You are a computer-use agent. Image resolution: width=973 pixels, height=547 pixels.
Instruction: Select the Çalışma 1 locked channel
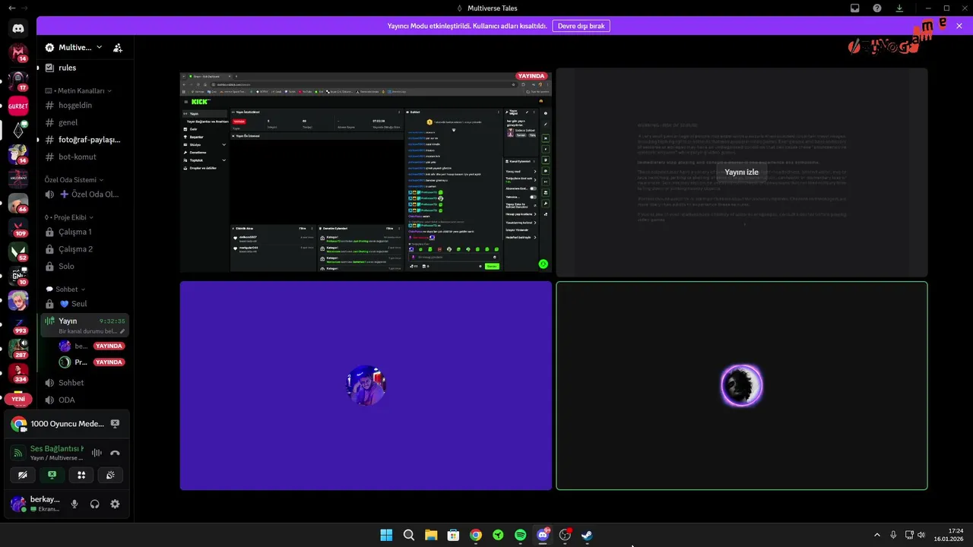click(x=85, y=232)
